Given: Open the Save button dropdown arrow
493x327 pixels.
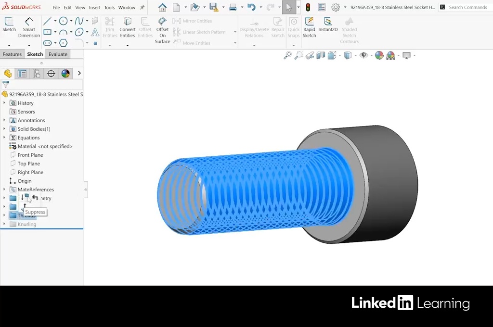Looking at the screenshot, I should (x=222, y=8).
